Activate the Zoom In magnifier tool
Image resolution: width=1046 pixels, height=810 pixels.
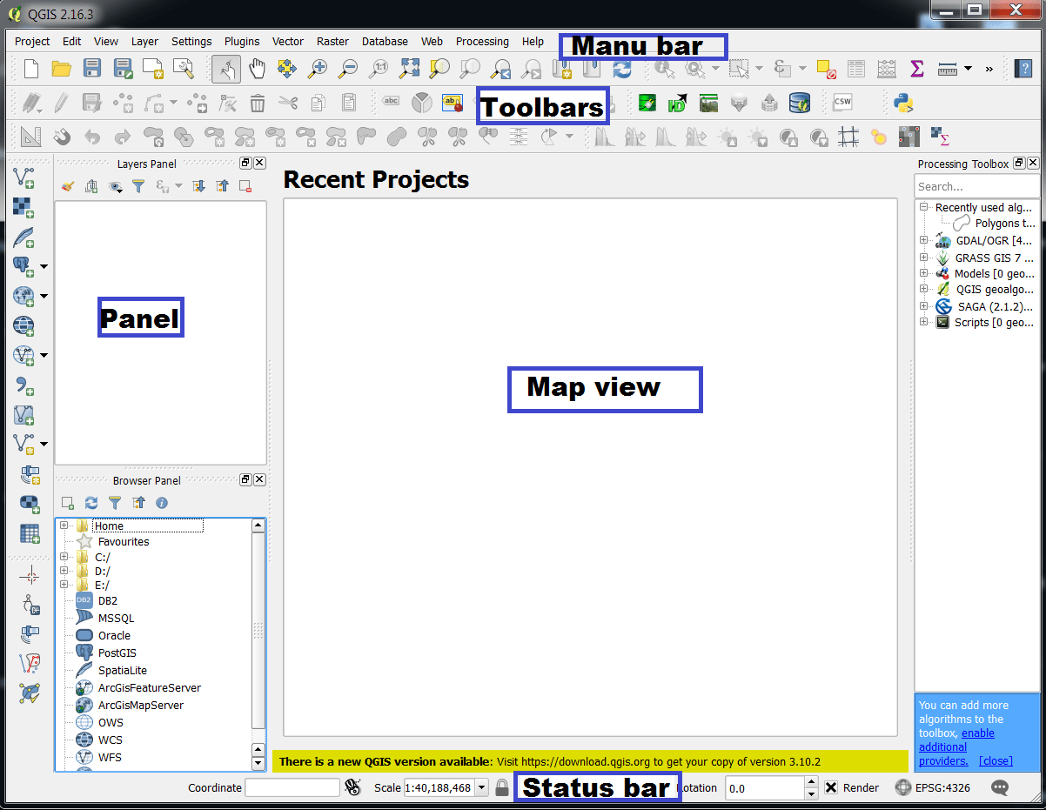click(x=318, y=69)
